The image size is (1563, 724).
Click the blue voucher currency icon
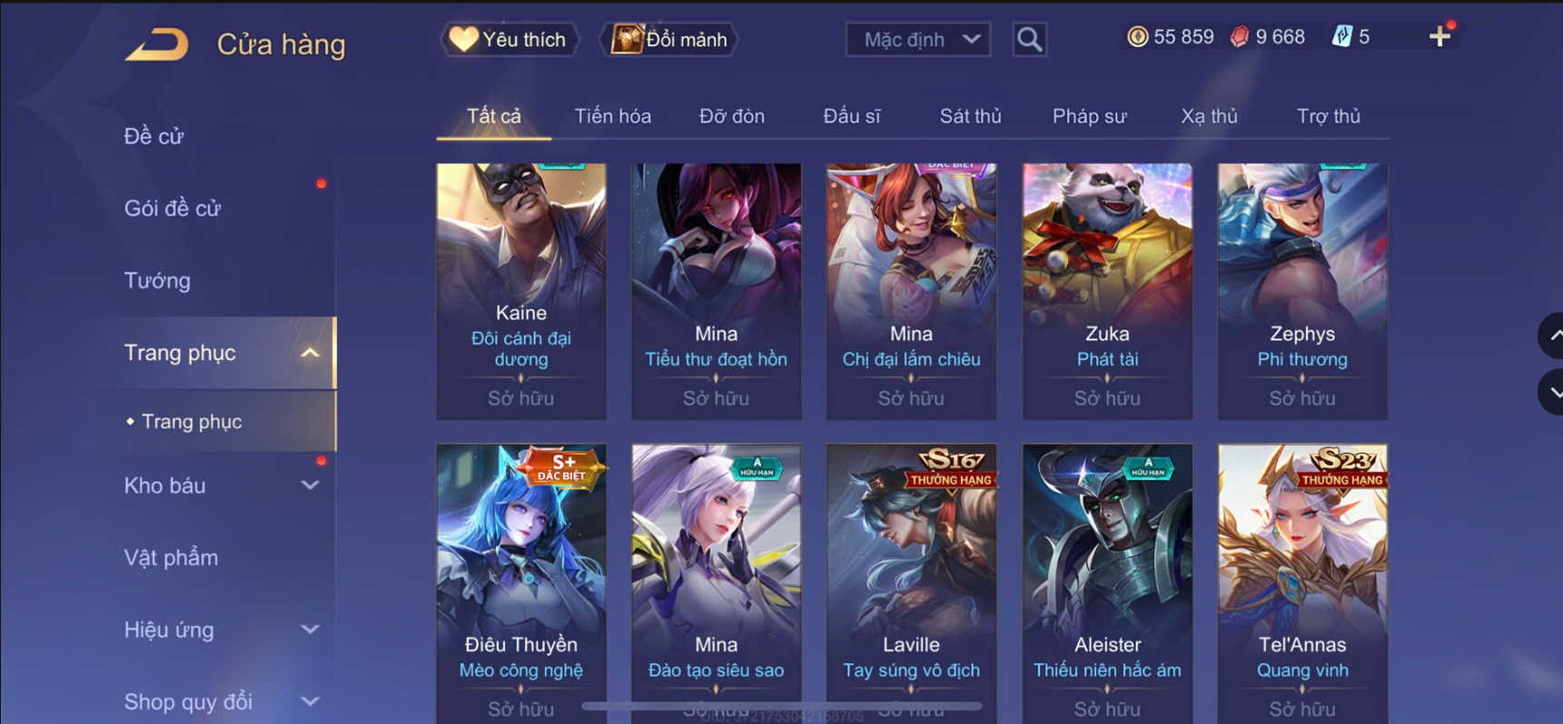click(1341, 37)
